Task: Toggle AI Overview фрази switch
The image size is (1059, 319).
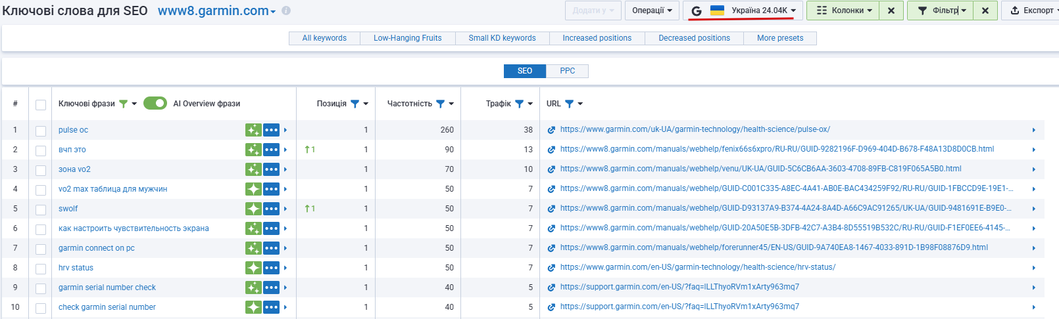Action: (x=155, y=103)
